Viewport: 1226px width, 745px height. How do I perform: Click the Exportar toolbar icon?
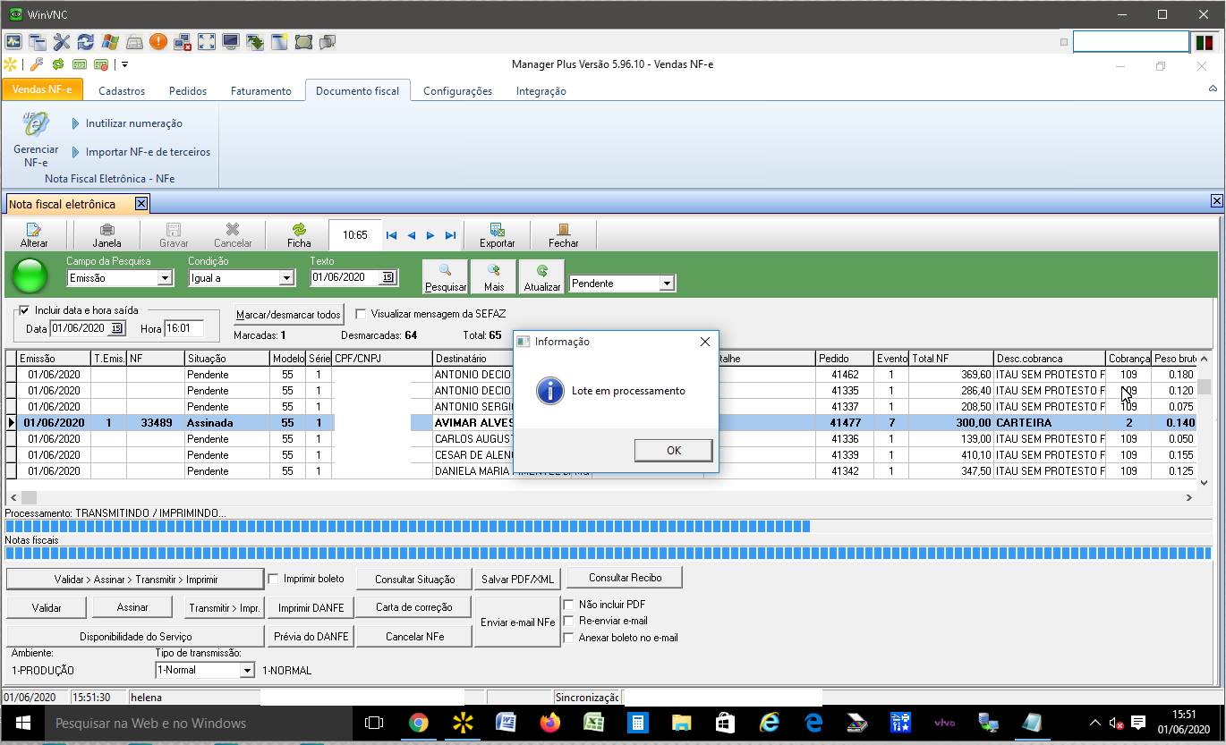[497, 230]
